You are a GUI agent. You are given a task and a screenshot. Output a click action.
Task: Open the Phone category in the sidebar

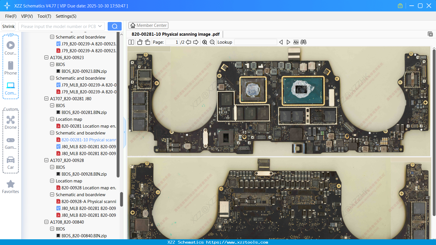click(11, 68)
